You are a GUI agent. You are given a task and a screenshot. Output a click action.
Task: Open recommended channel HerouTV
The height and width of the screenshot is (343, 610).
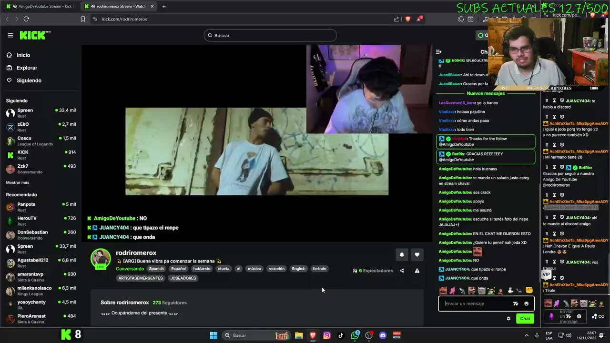point(41,221)
